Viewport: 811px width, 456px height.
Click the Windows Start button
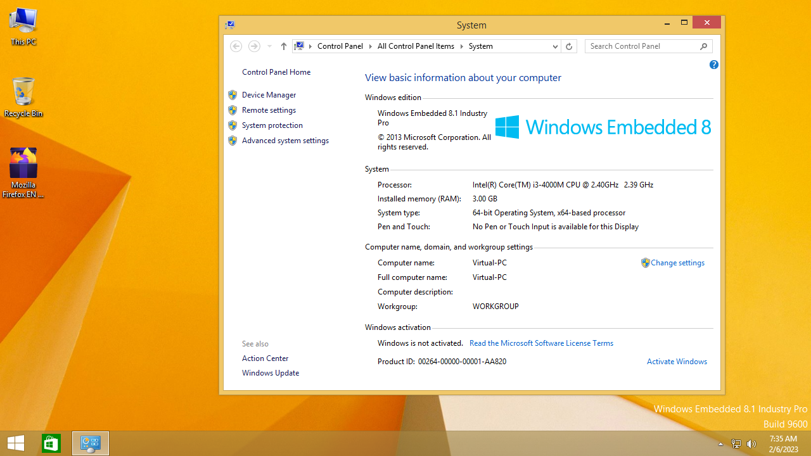click(16, 443)
